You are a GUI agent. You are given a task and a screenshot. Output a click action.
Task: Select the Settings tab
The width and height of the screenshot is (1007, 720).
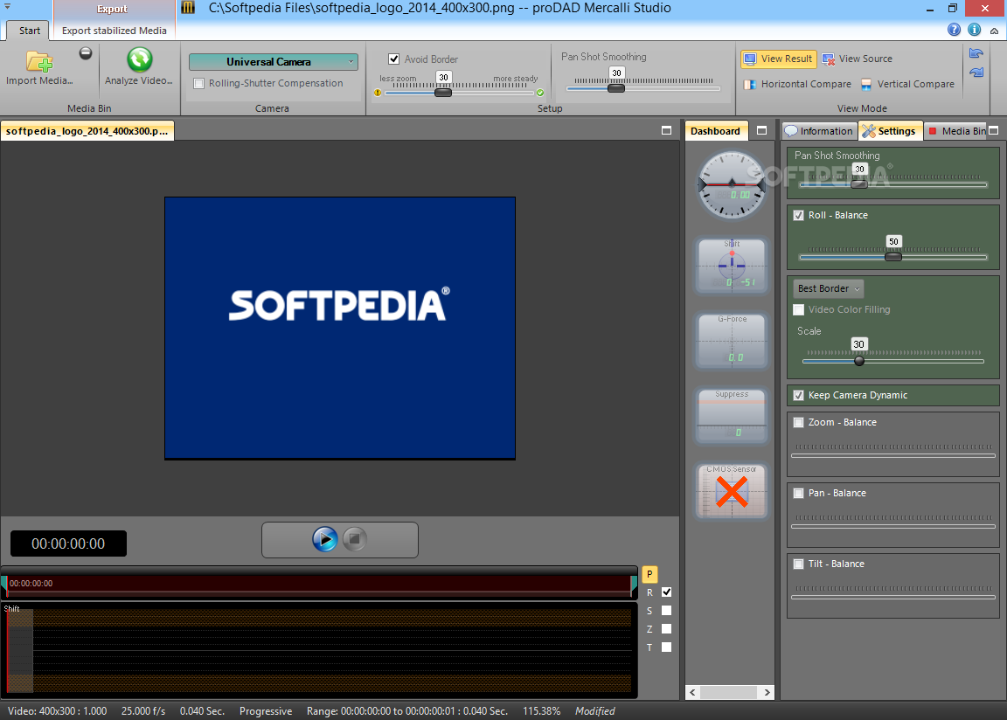tap(890, 131)
